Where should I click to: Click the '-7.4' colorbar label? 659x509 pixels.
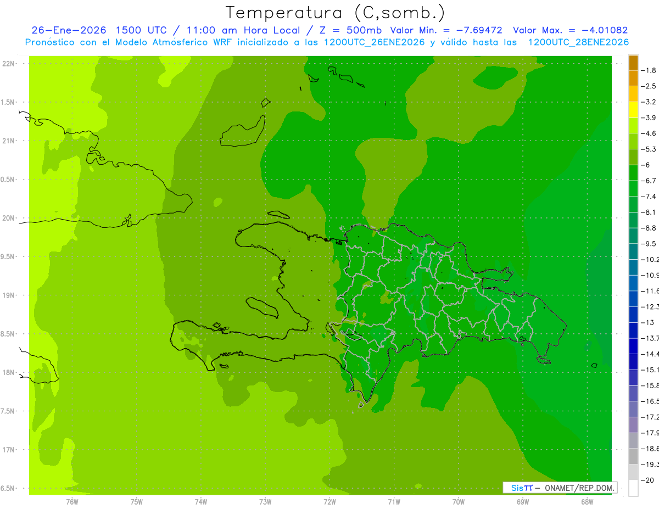click(649, 197)
